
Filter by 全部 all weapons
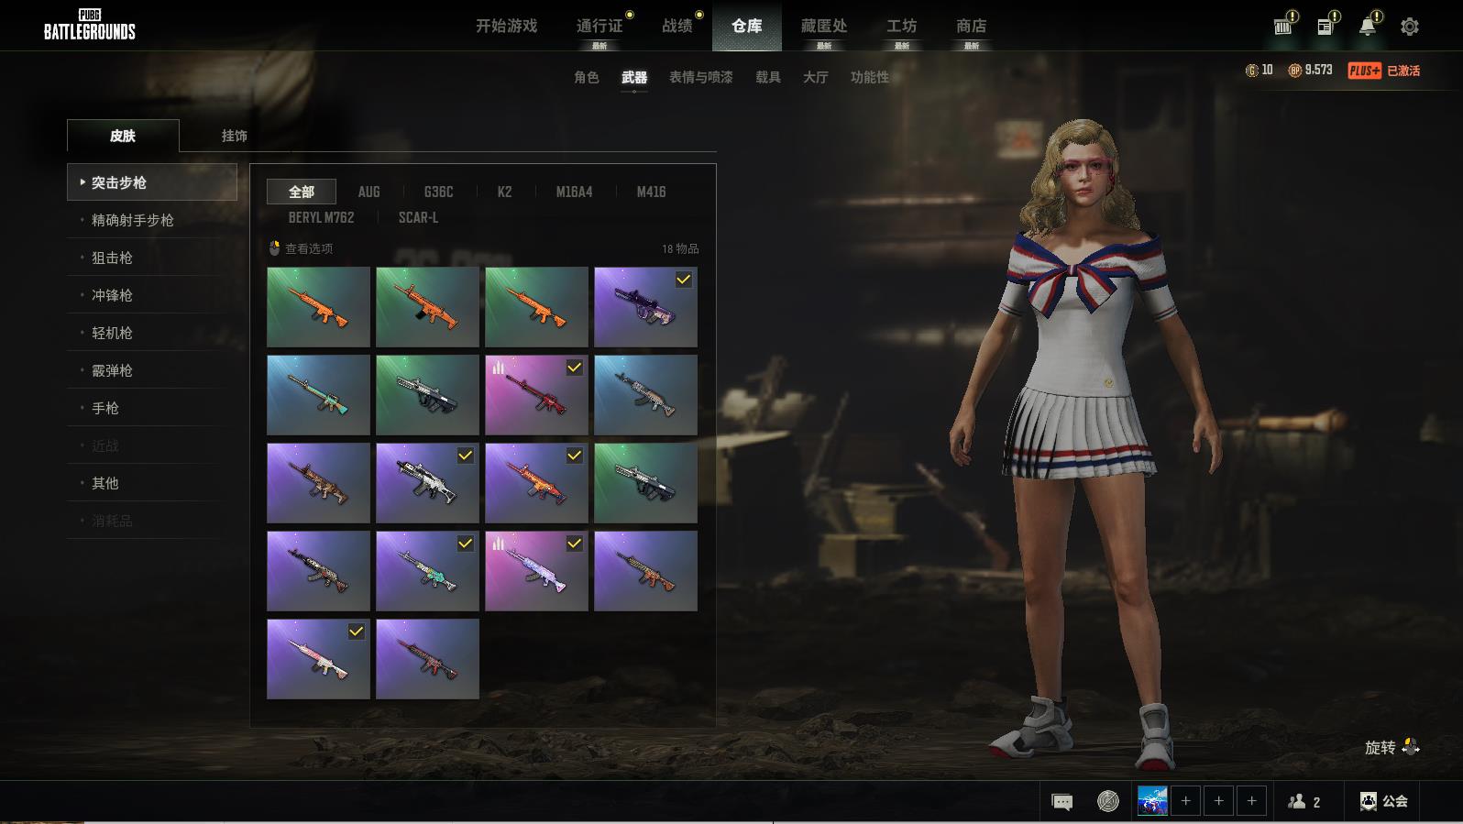tap(302, 192)
